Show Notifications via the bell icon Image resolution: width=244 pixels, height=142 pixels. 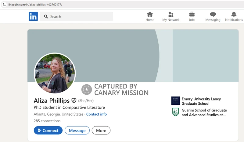[234, 16]
